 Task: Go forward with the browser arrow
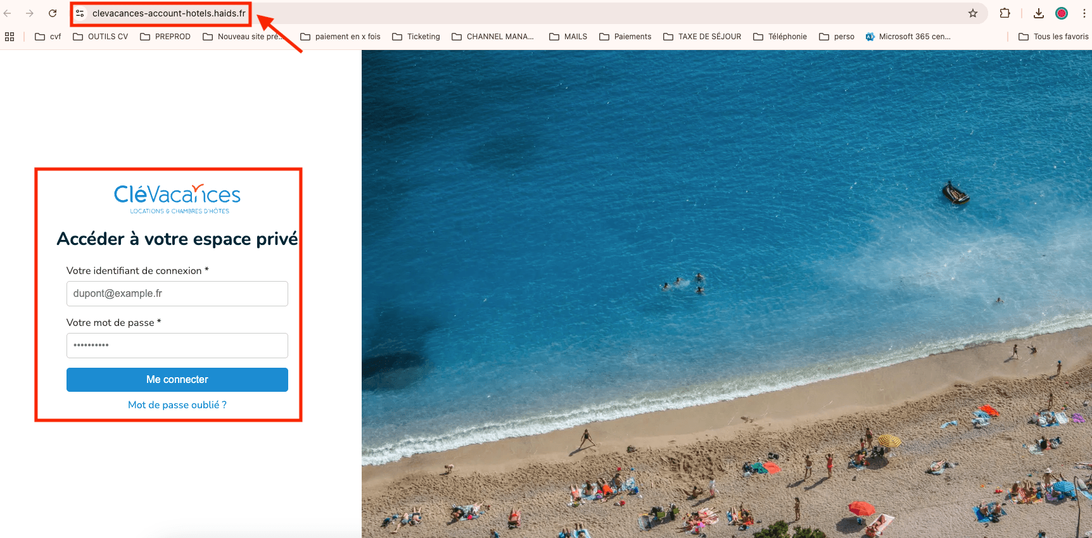(30, 13)
